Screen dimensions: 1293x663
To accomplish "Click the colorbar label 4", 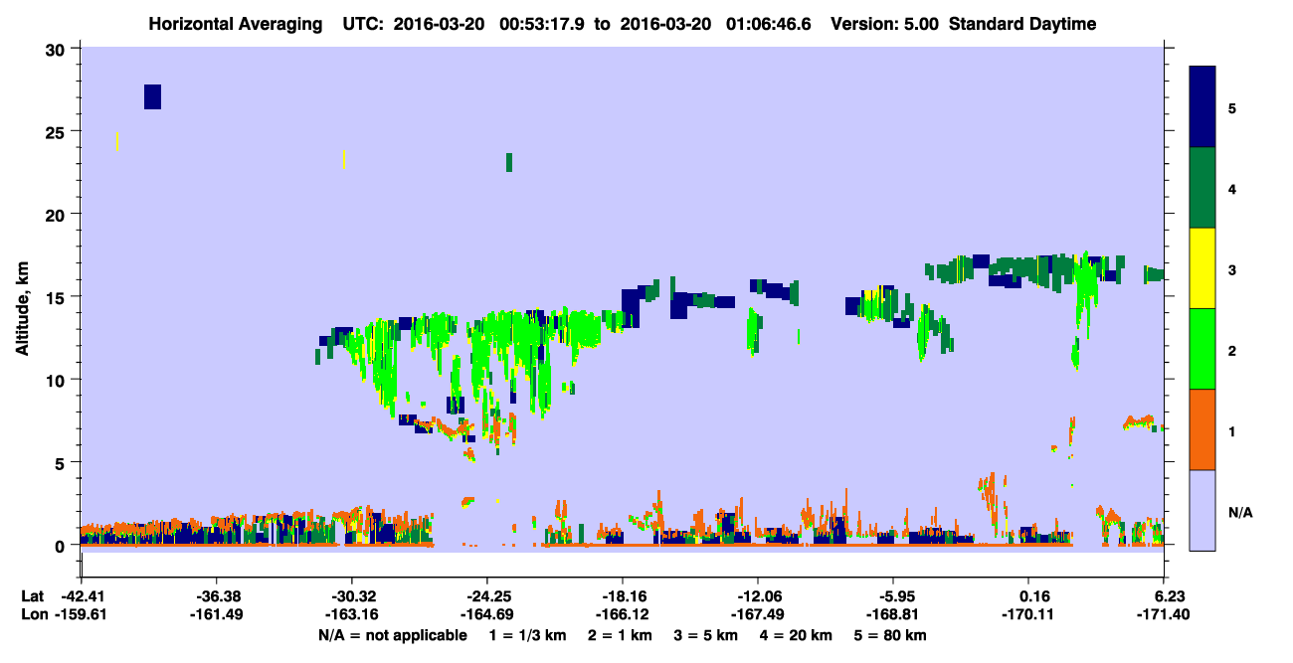I will tap(1232, 188).
